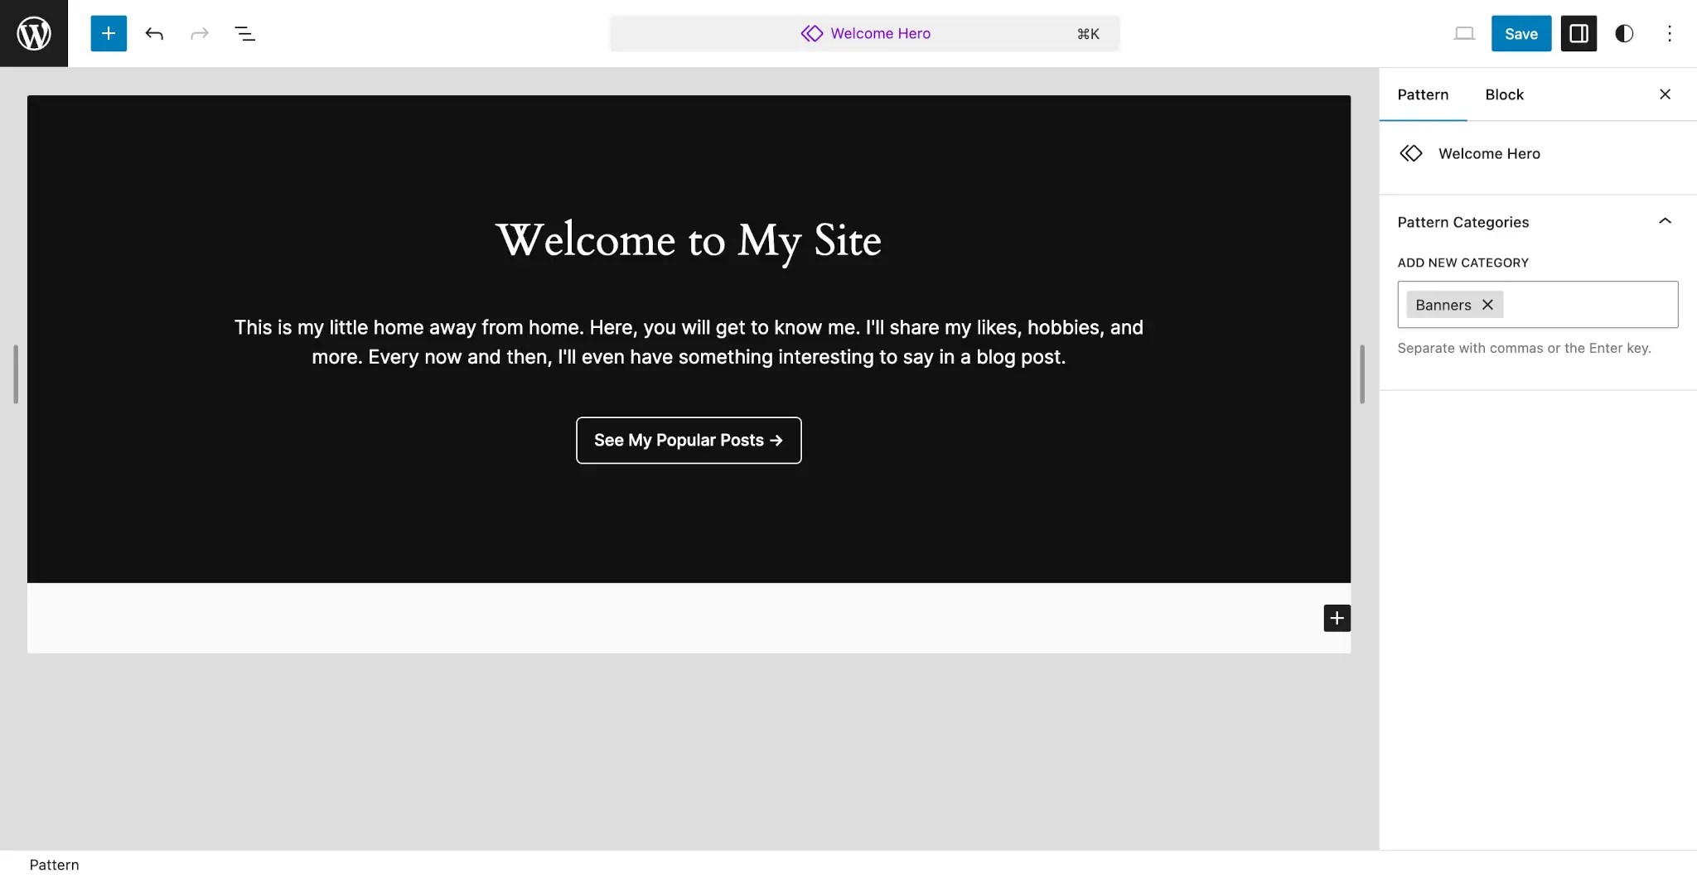Click the undo arrow icon
This screenshot has width=1697, height=878.
(x=154, y=33)
